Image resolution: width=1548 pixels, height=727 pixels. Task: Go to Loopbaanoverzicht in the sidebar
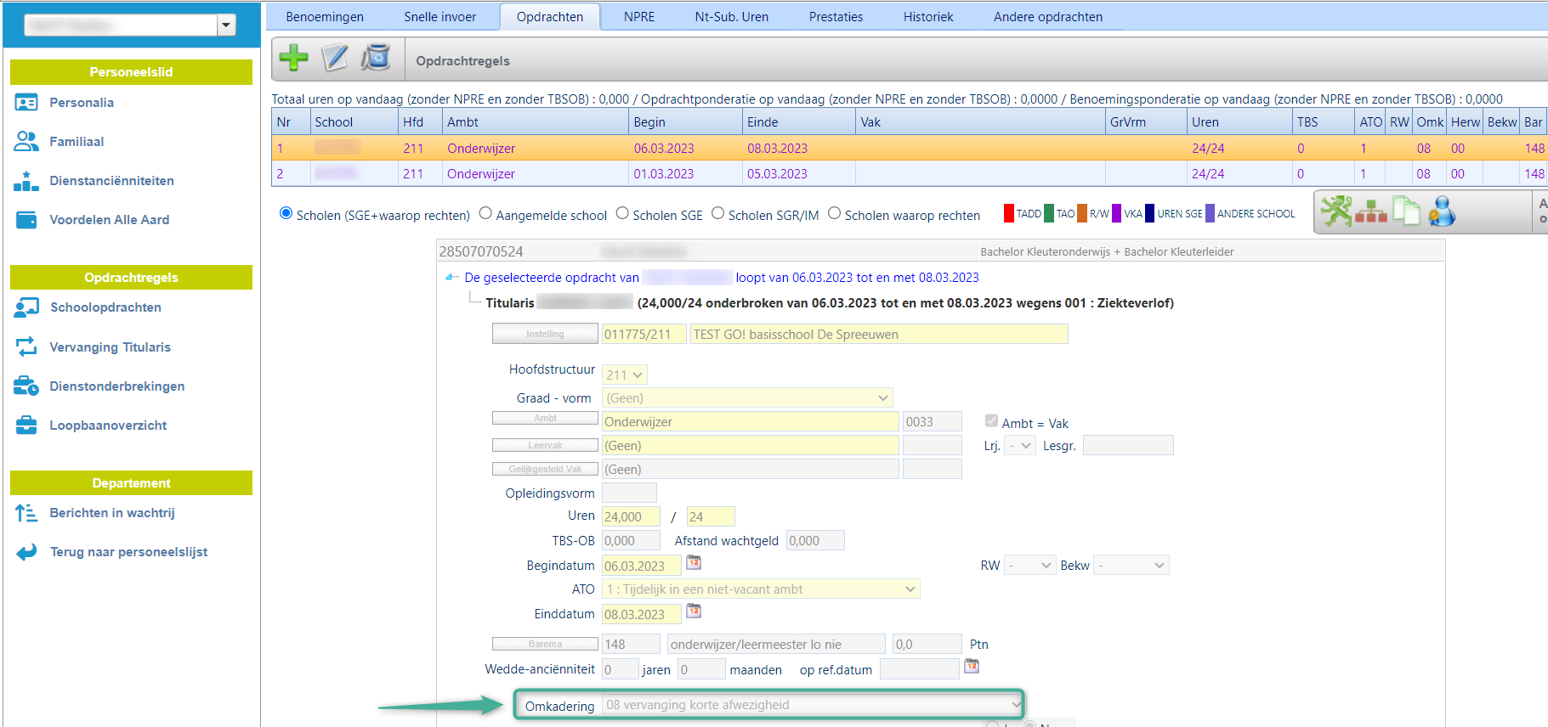click(x=108, y=425)
